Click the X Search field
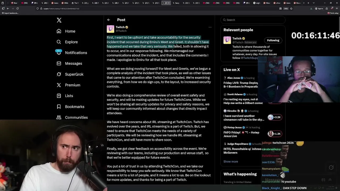 [x=253, y=20]
